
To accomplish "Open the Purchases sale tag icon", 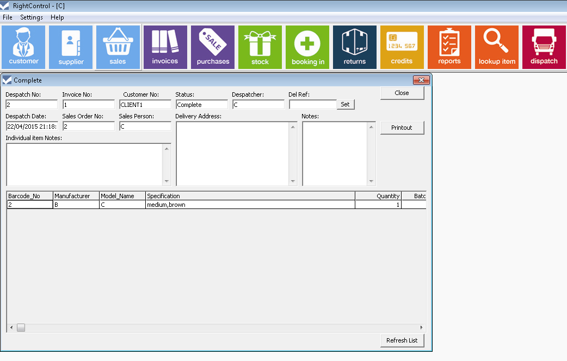I will [x=213, y=47].
